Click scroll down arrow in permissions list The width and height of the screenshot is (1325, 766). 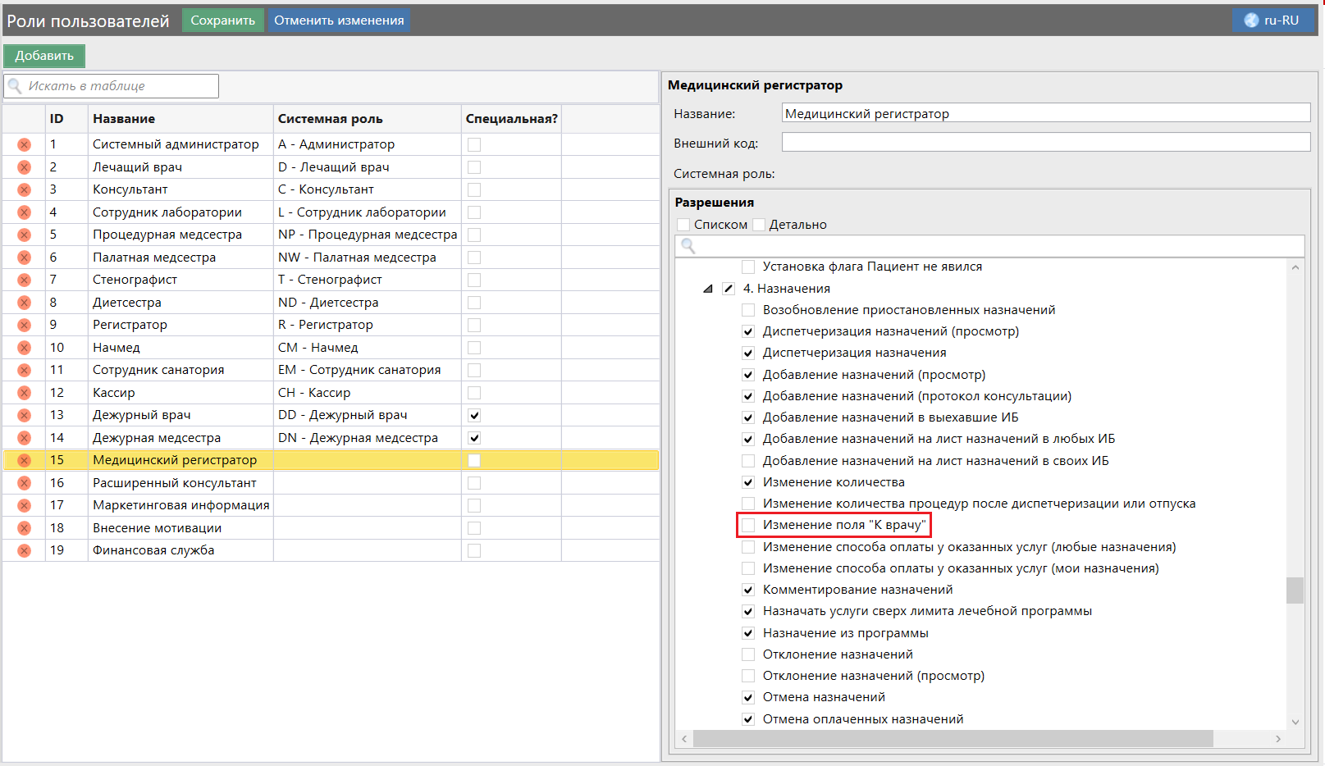[x=1295, y=722]
